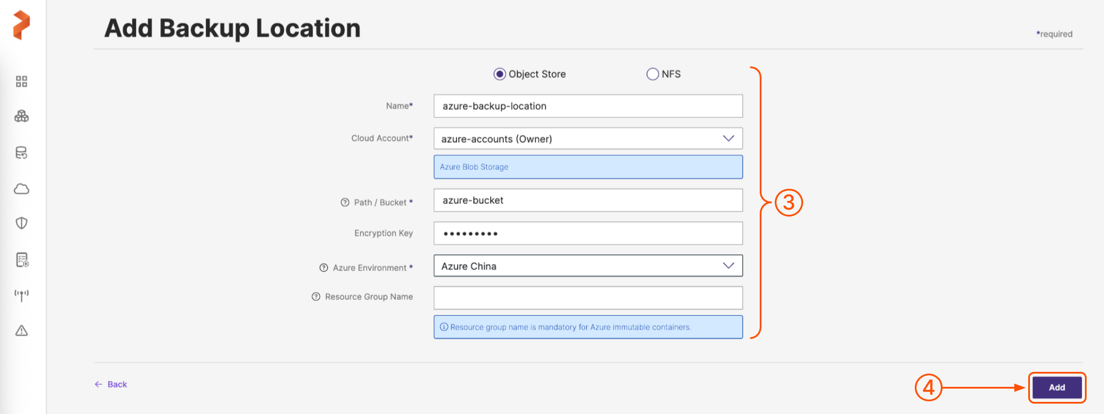
Task: Click help icon beside Resource Group Name
Action: 316,297
